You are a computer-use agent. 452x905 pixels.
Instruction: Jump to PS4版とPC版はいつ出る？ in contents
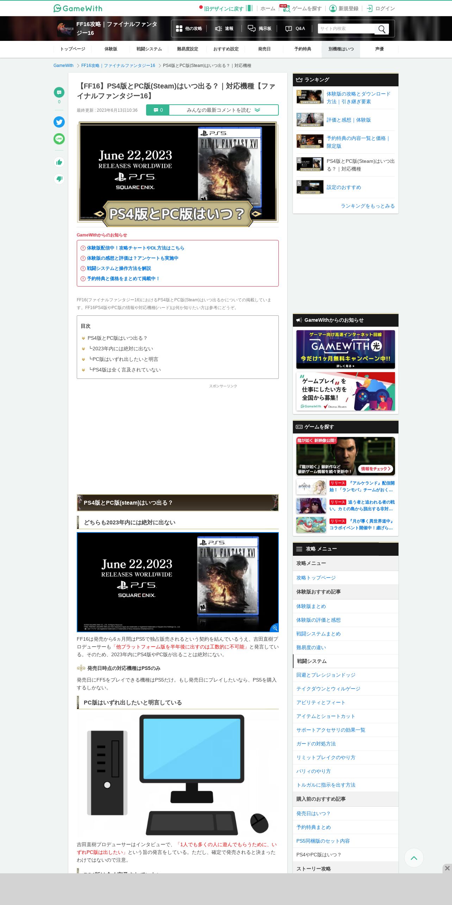[x=117, y=338]
